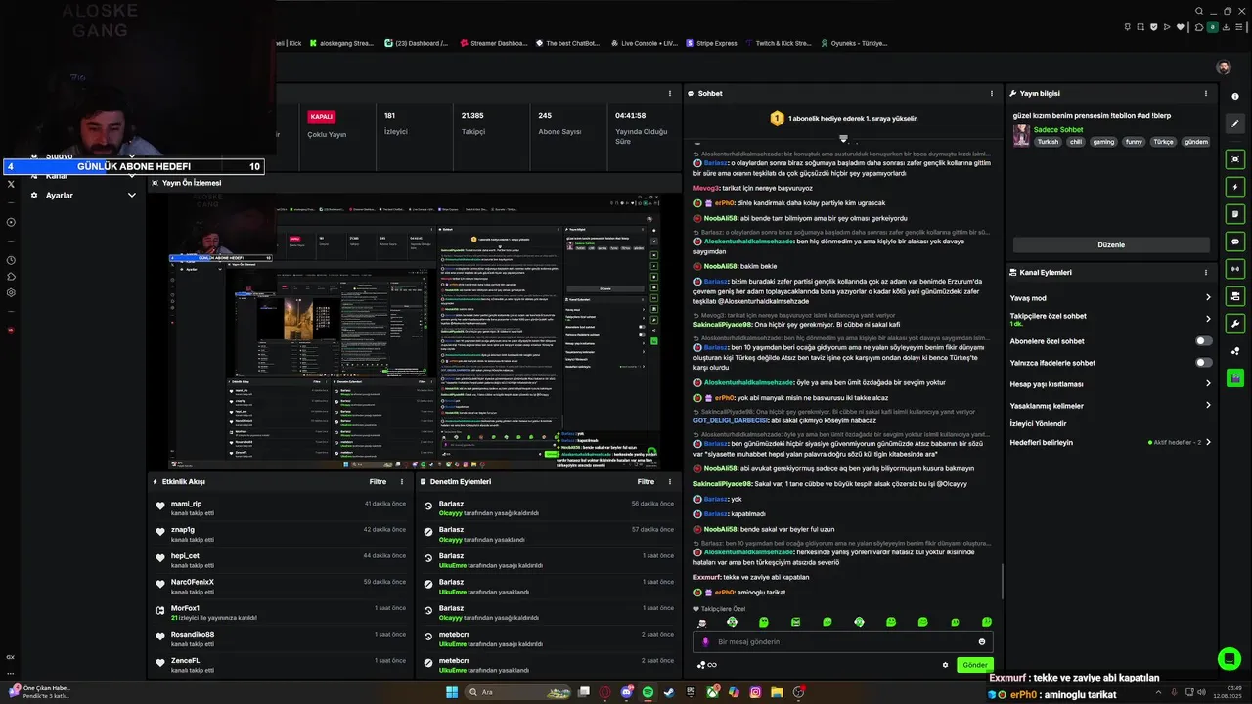Click the KAPALI Çoklu Yayın badge
Image resolution: width=1252 pixels, height=704 pixels.
click(x=321, y=116)
